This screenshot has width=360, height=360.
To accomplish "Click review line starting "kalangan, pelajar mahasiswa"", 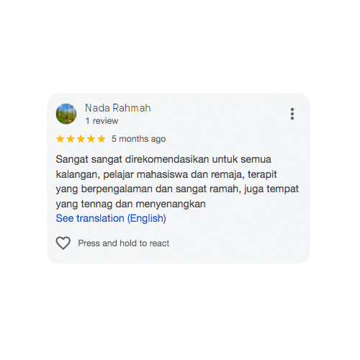I will (x=166, y=174).
